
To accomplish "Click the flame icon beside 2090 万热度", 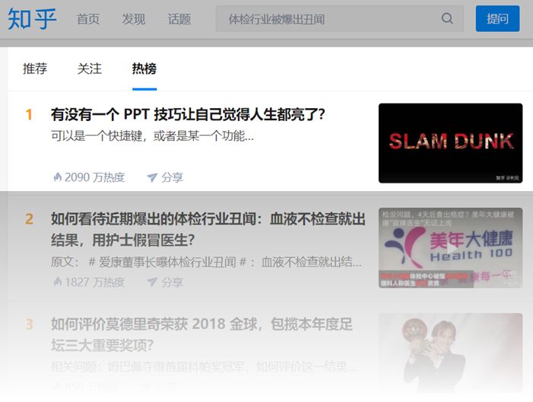I will click(x=58, y=177).
